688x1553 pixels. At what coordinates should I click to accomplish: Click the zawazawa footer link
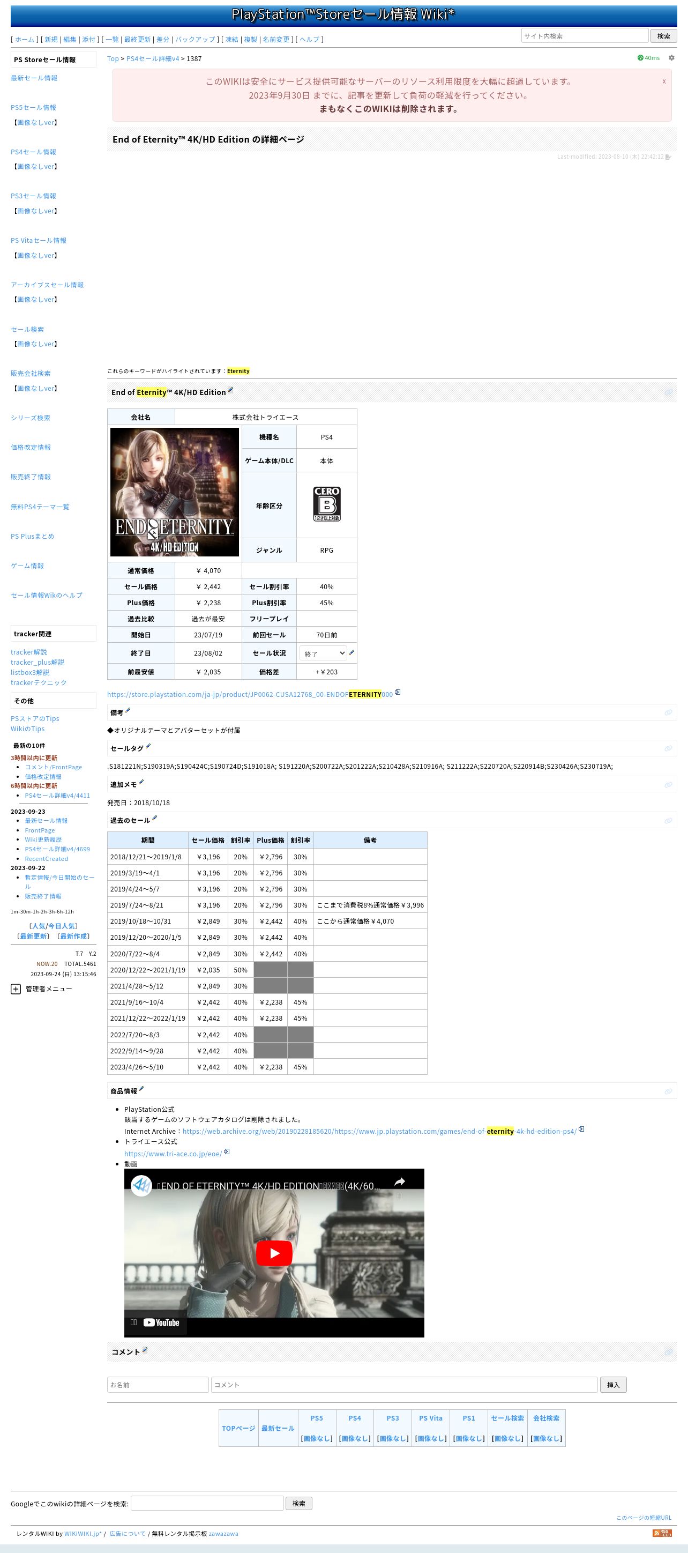[x=223, y=1534]
